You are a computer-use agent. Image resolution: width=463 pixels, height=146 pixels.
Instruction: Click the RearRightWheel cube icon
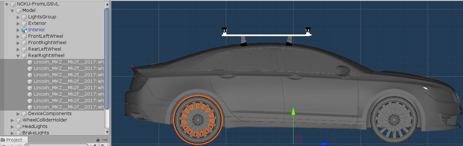[x=24, y=56]
